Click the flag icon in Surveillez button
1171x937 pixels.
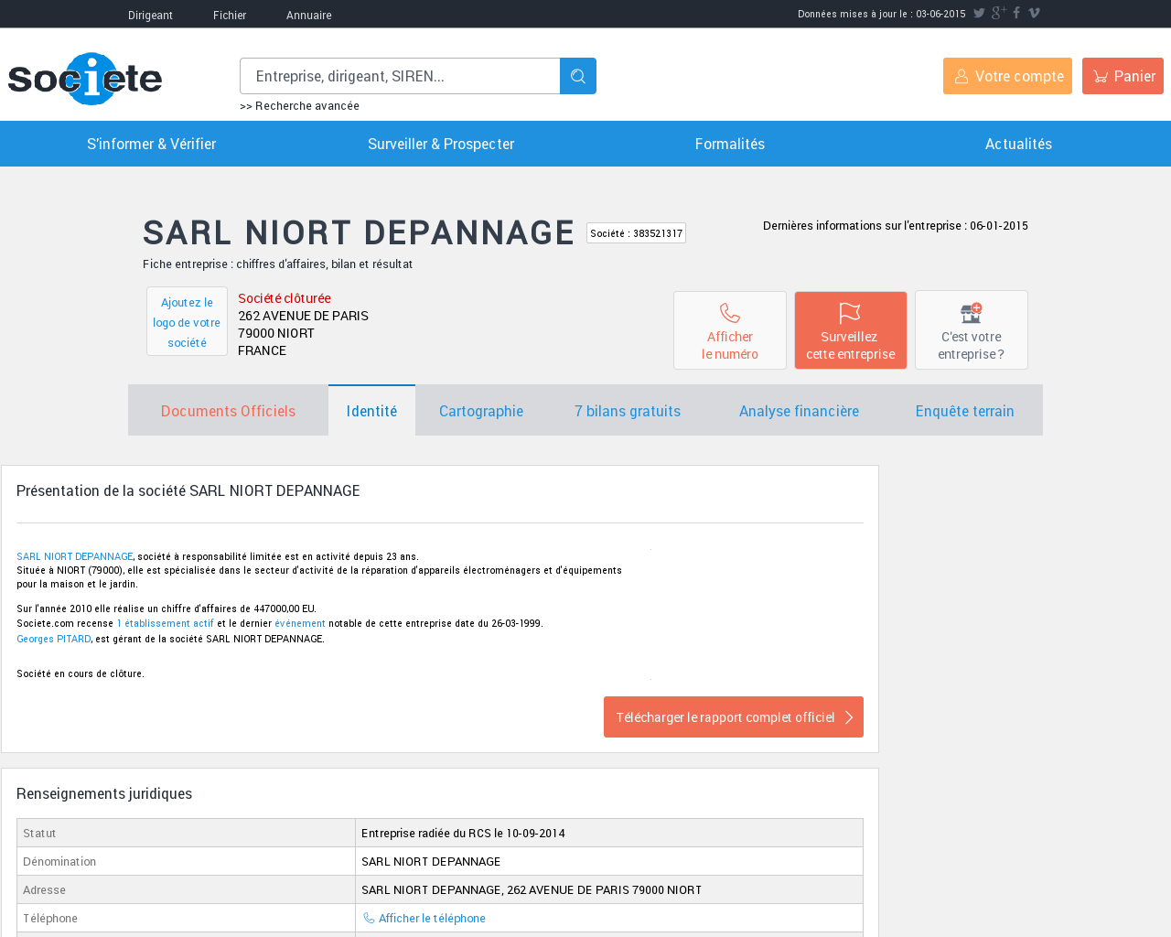coord(850,313)
